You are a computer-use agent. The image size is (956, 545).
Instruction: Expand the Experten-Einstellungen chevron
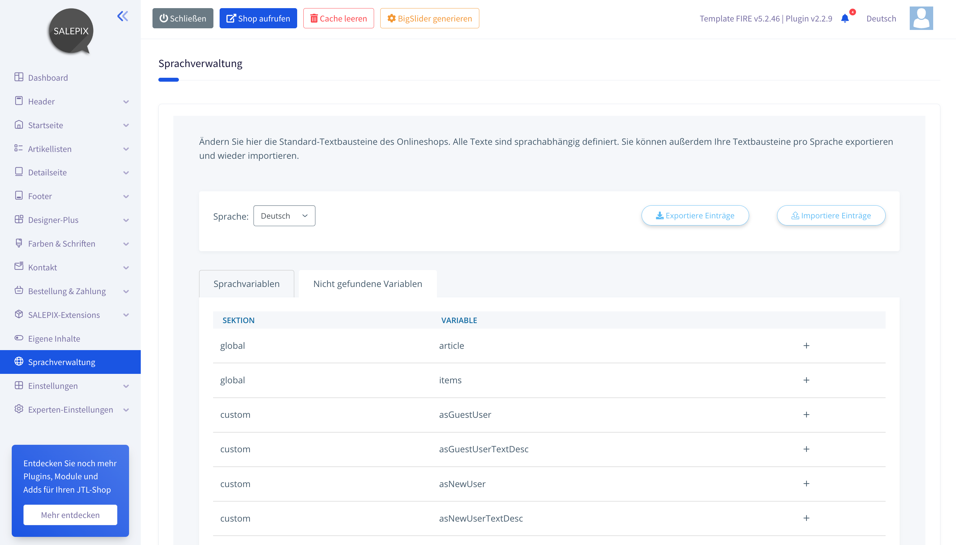tap(126, 410)
